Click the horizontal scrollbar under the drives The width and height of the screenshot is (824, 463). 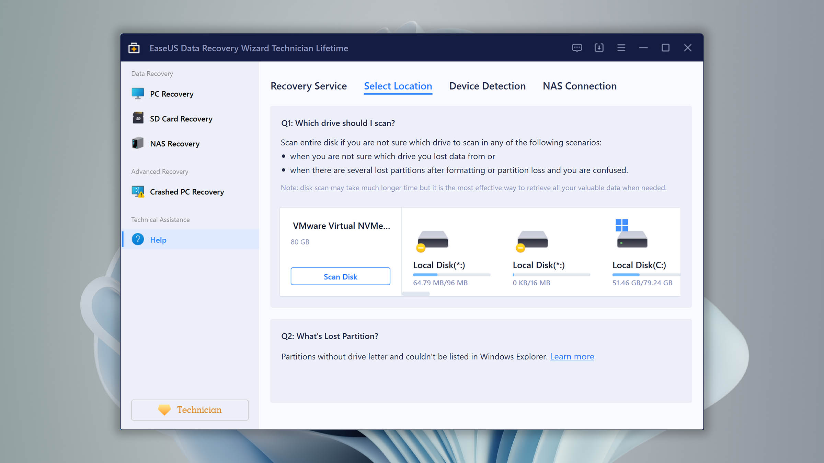tap(415, 294)
